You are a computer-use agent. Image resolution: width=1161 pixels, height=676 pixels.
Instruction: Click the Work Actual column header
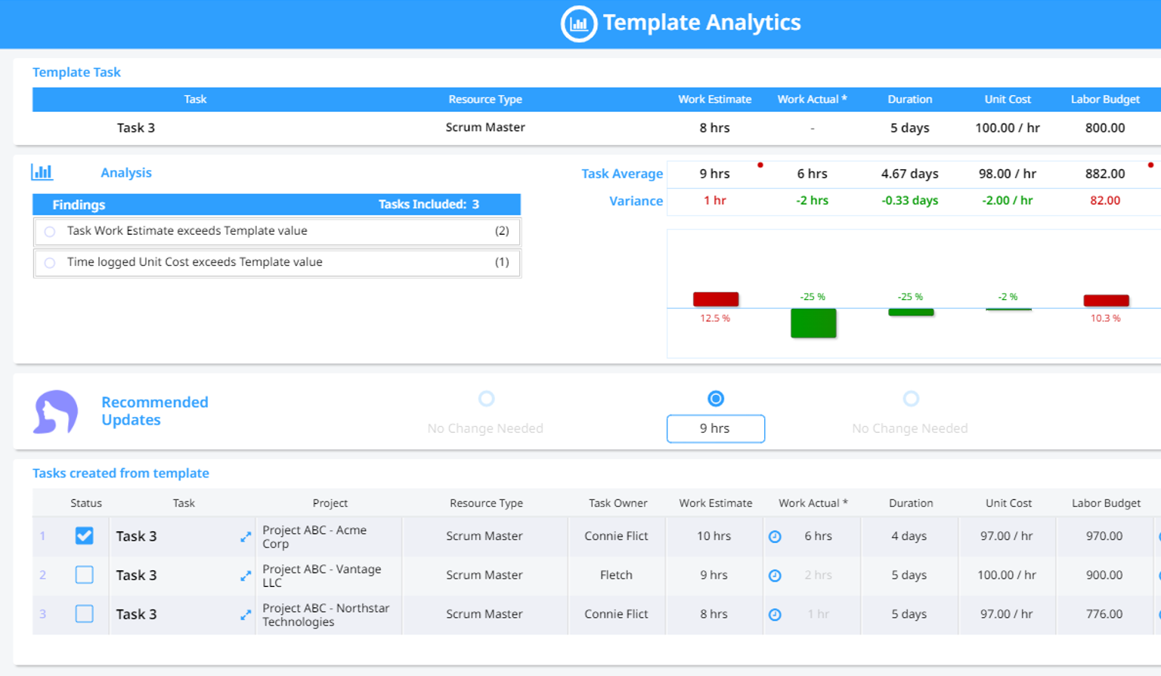(812, 99)
